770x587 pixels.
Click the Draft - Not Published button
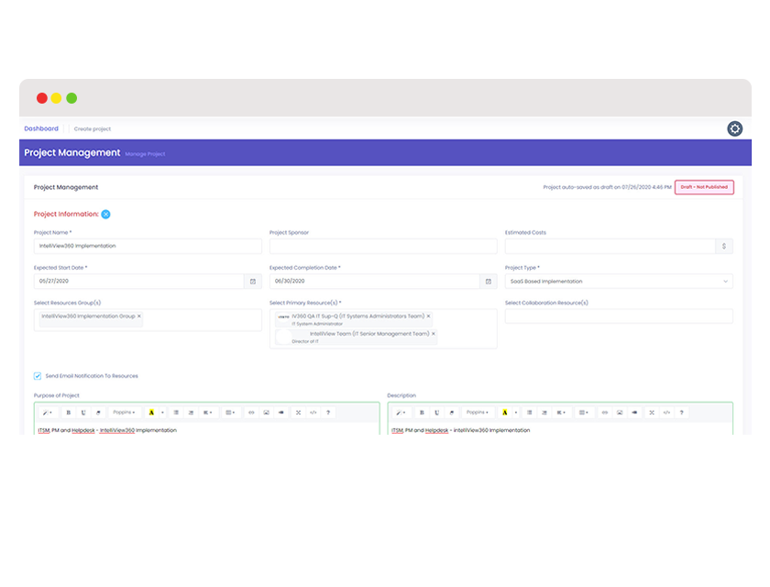(704, 187)
